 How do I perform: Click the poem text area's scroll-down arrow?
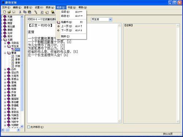[119, 121]
